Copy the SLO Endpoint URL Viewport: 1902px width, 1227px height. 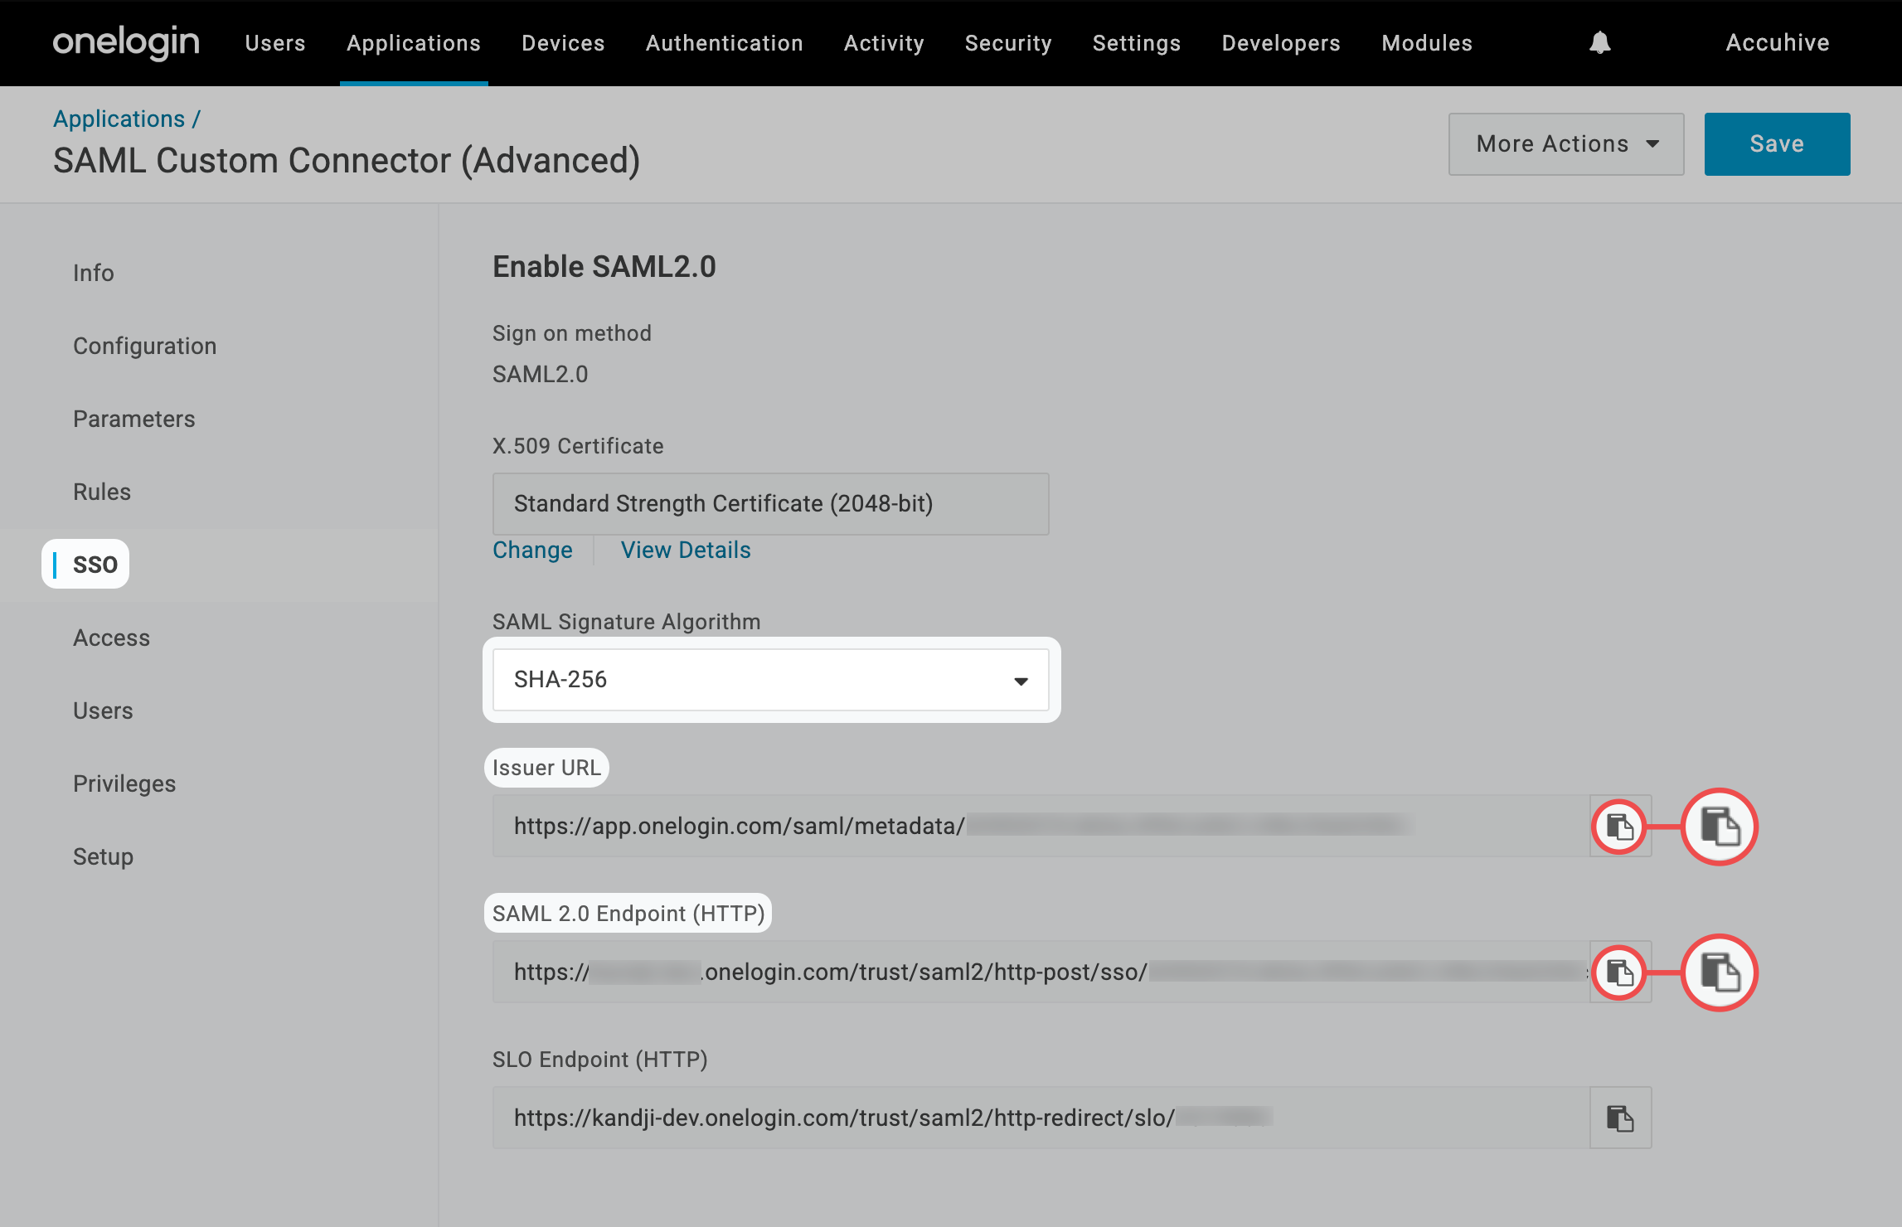click(1619, 1118)
